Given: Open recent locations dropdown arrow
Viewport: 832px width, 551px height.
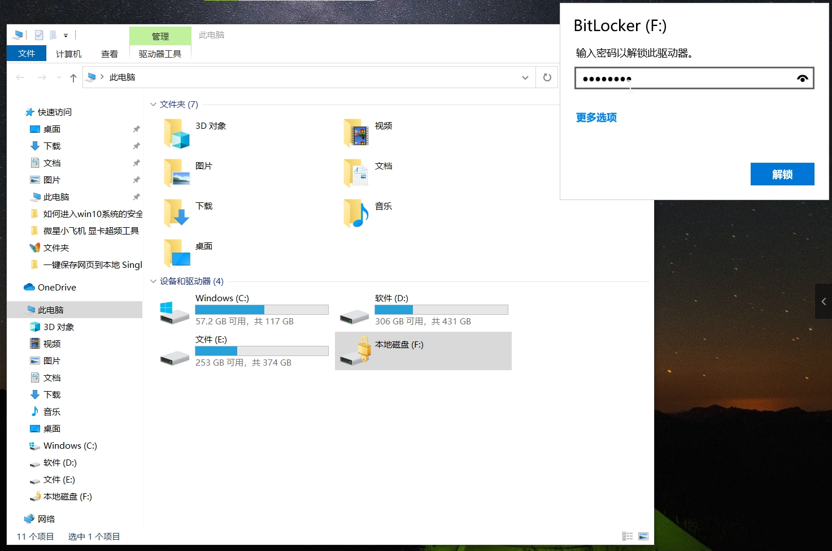Looking at the screenshot, I should (x=59, y=77).
